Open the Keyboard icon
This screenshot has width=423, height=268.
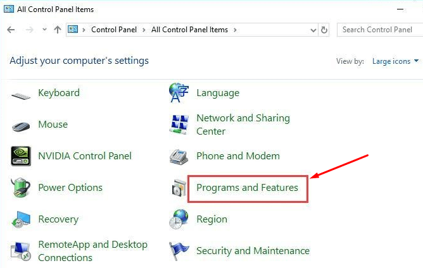[21, 94]
